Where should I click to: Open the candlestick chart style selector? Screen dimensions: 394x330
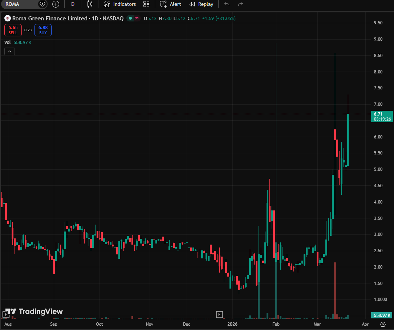pos(90,4)
